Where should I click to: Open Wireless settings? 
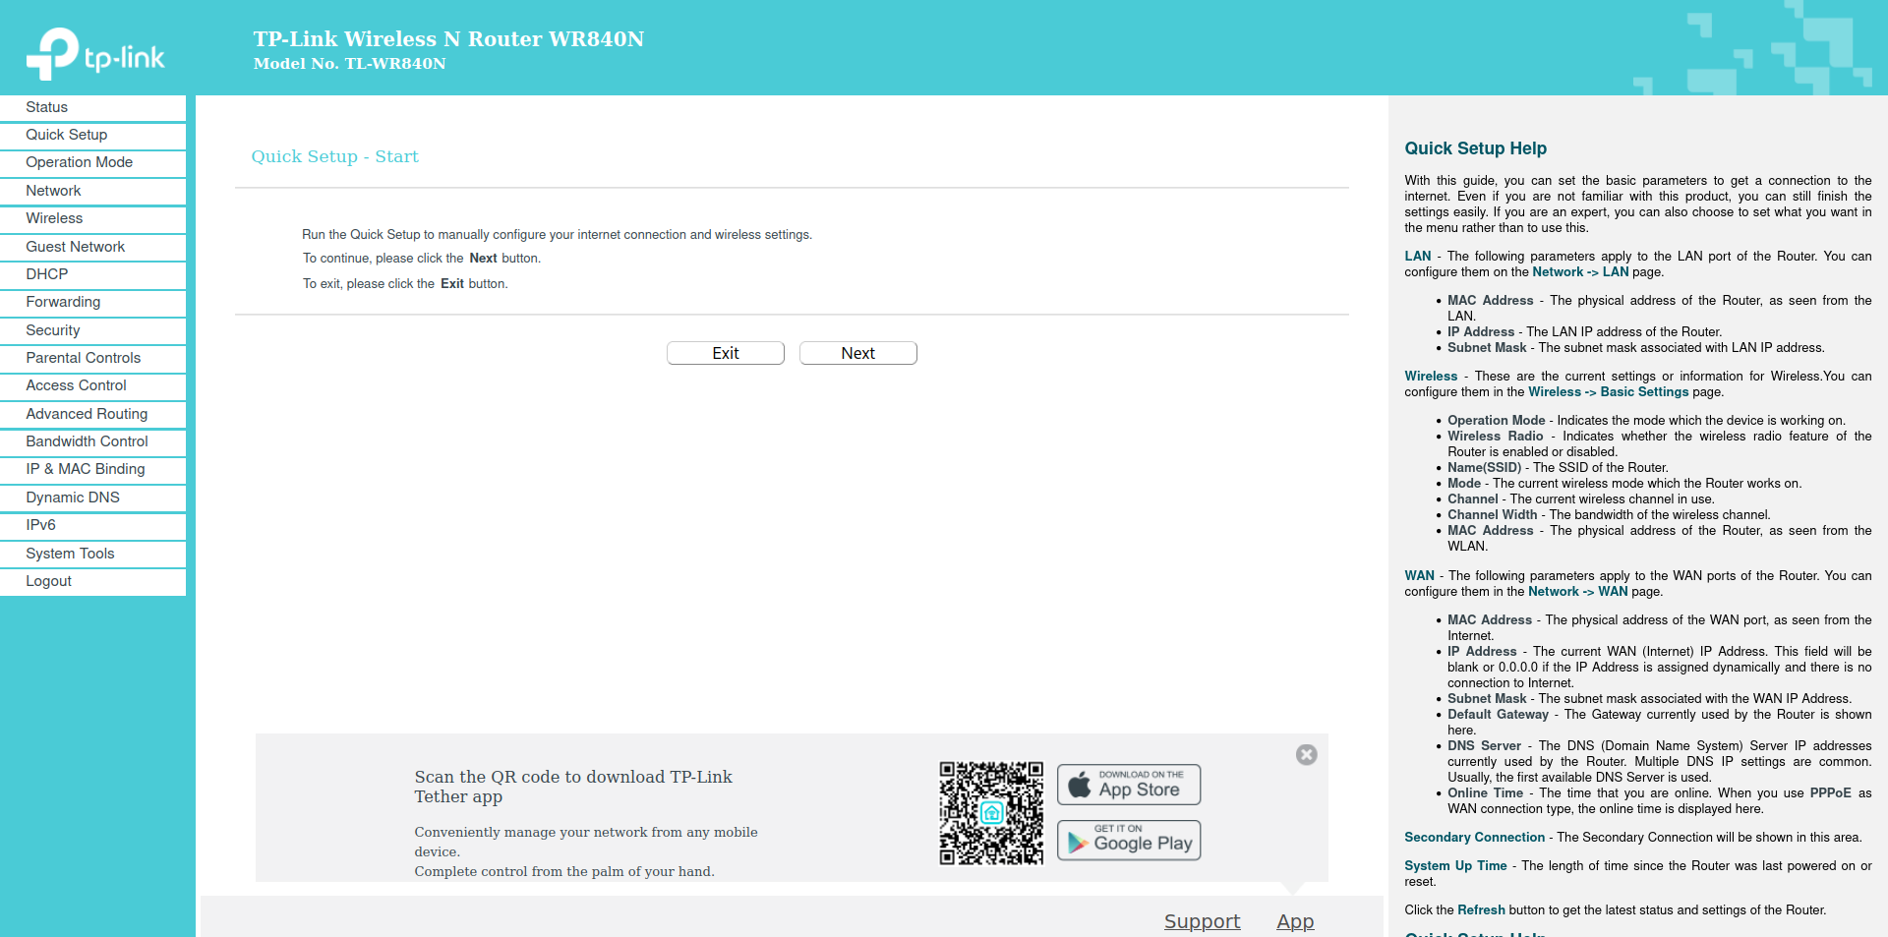coord(54,218)
